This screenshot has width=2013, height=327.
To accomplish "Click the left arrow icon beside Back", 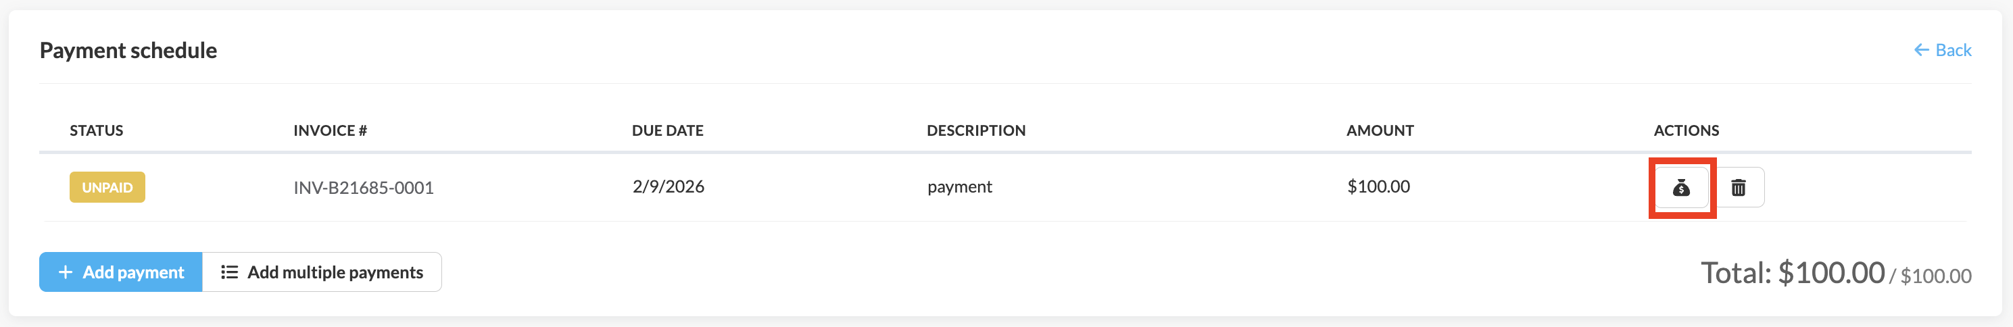I will [x=1921, y=50].
